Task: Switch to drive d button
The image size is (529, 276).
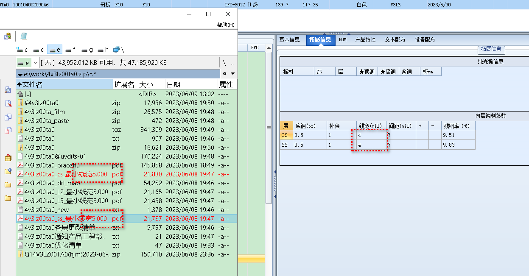Action: 39,50
